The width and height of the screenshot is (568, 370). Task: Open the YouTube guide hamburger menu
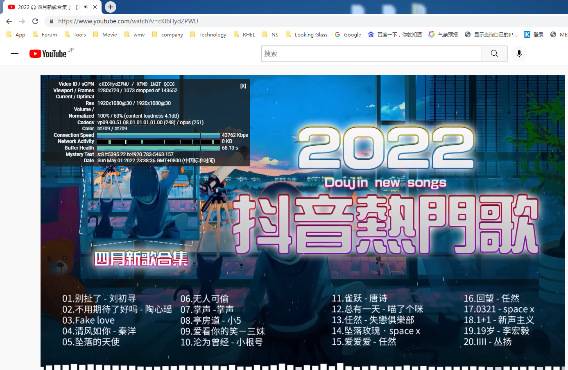point(15,54)
